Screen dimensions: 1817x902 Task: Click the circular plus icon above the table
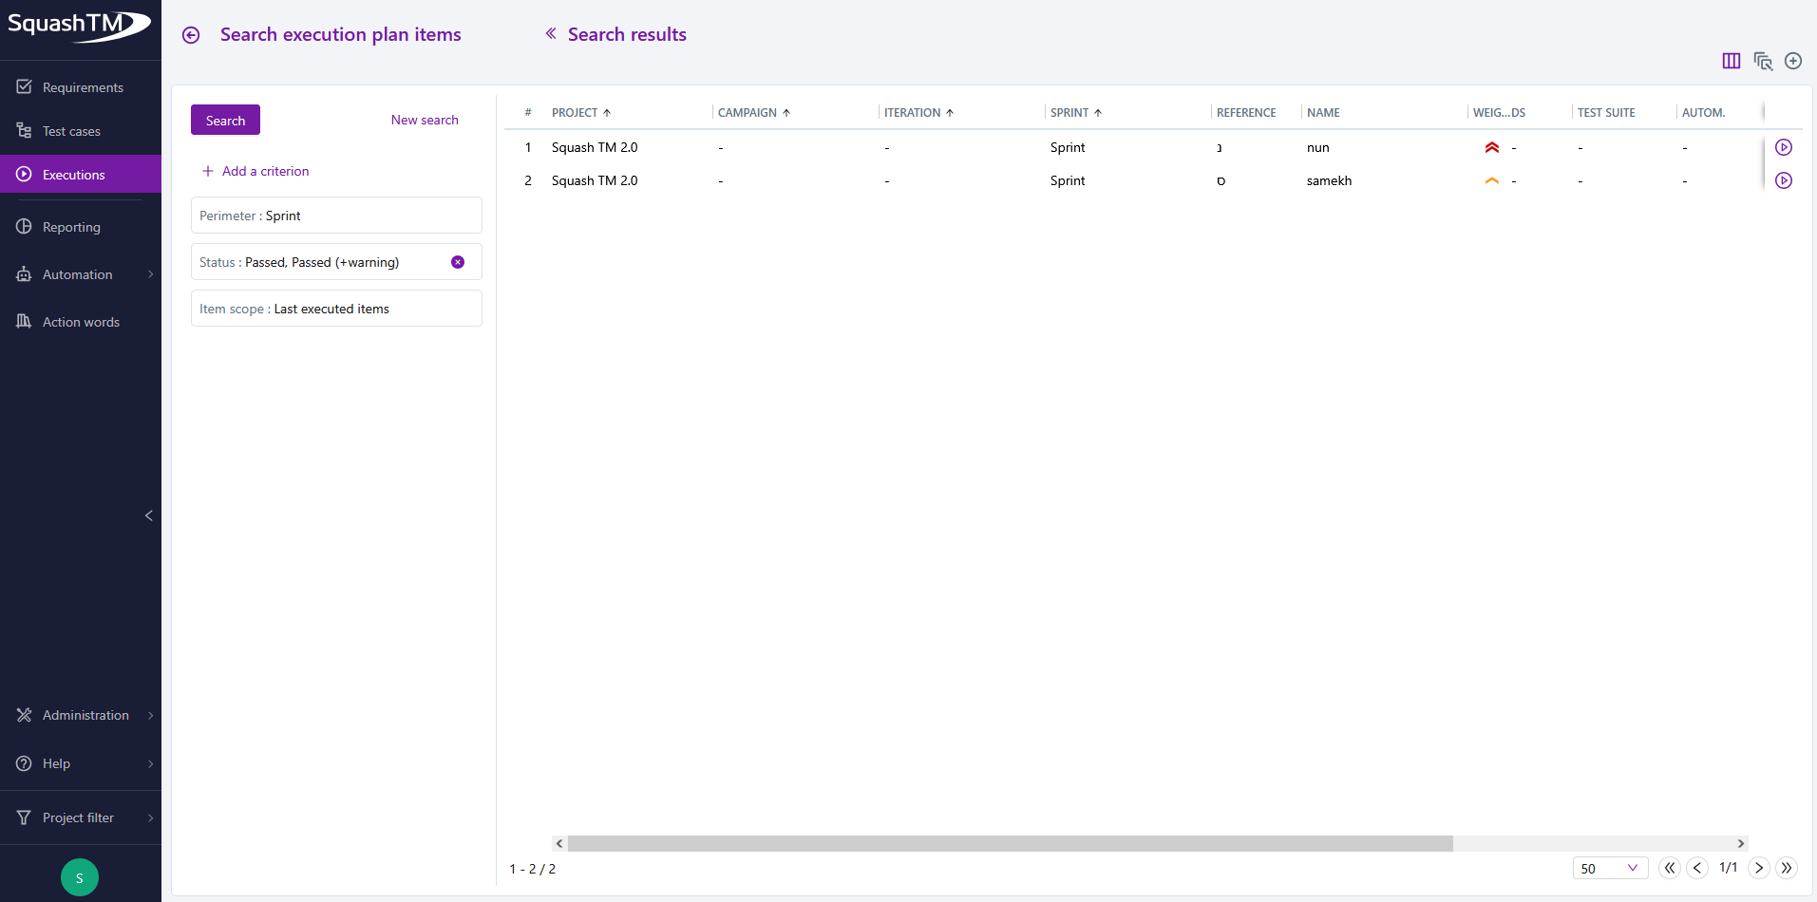point(1793,61)
